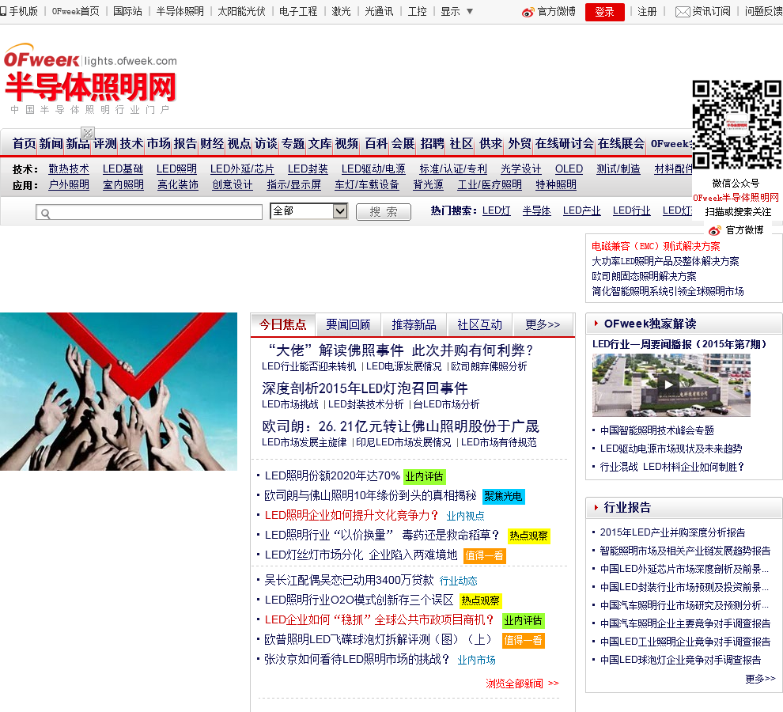Click the 国际站 link in top bar
Image resolution: width=783 pixels, height=712 pixels.
point(127,11)
